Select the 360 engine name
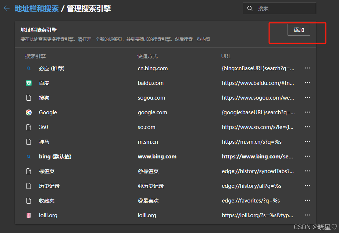The image size is (339, 233). pyautogui.click(x=43, y=127)
